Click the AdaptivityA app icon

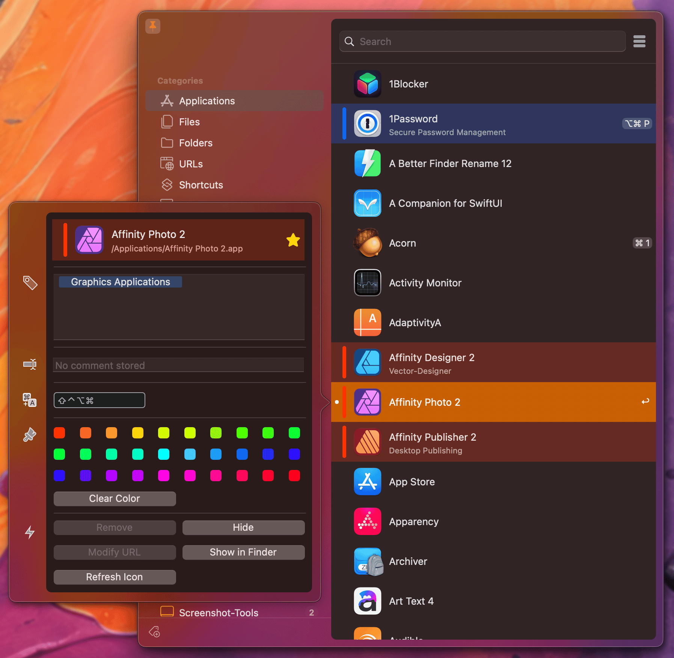point(367,322)
